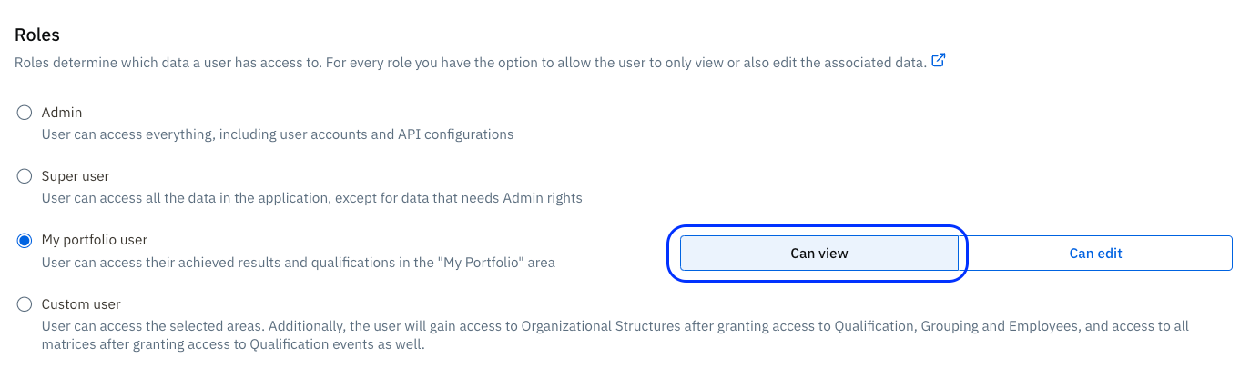Click first line of Custom user description
Viewport: 1240px width, 368px height.
(x=615, y=326)
